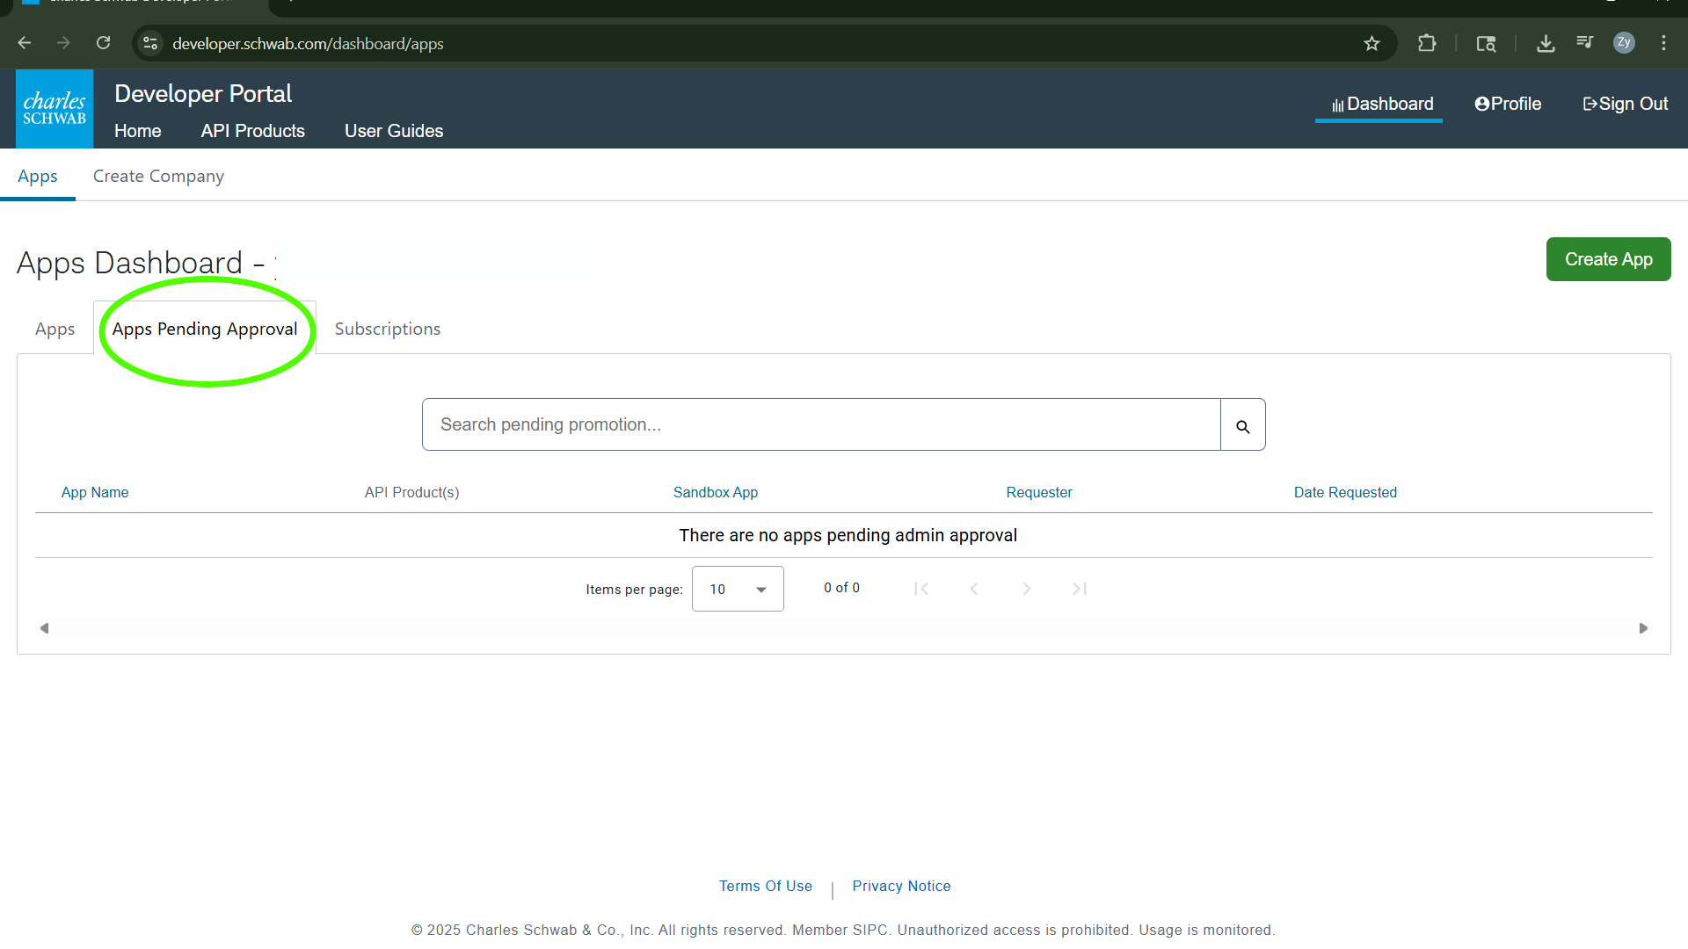Sort table by Date Requested column
1688x949 pixels.
tap(1344, 492)
